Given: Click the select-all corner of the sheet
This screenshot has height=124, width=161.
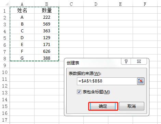Looking at the screenshot, I should (x=5, y=4).
